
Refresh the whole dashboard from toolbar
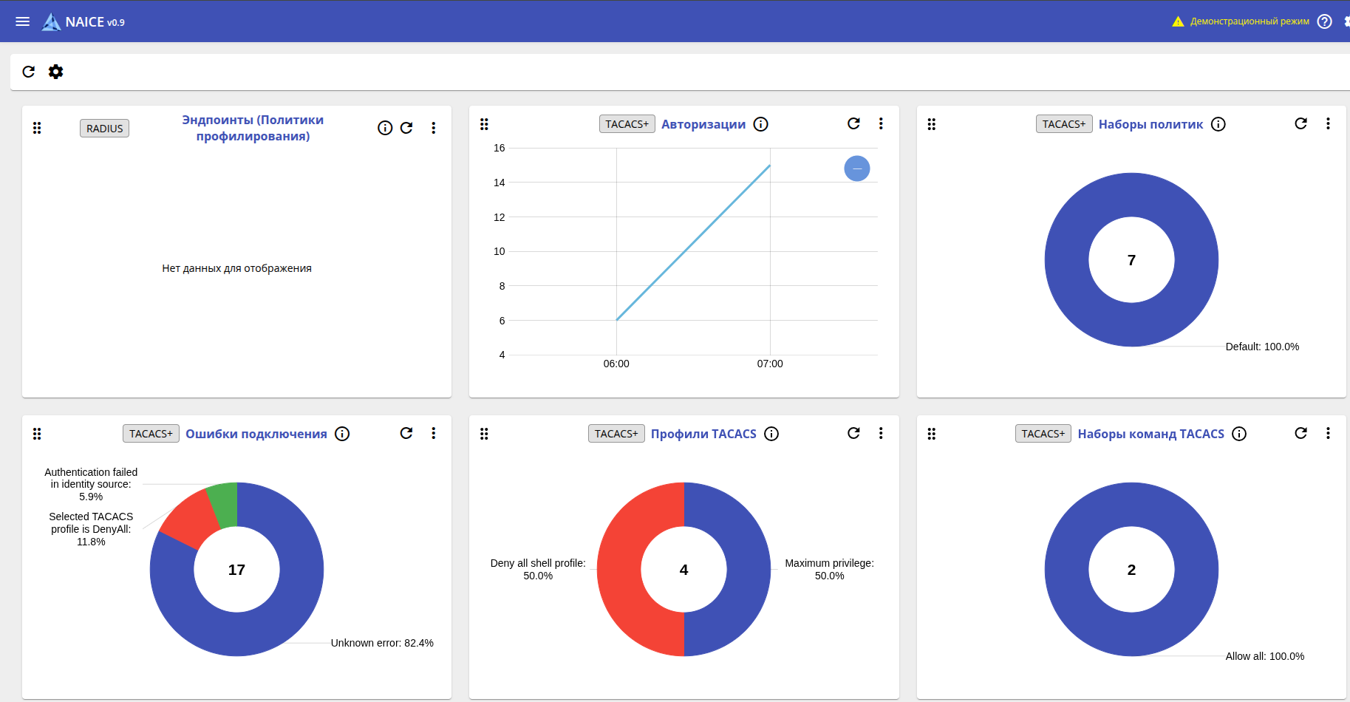(x=29, y=72)
